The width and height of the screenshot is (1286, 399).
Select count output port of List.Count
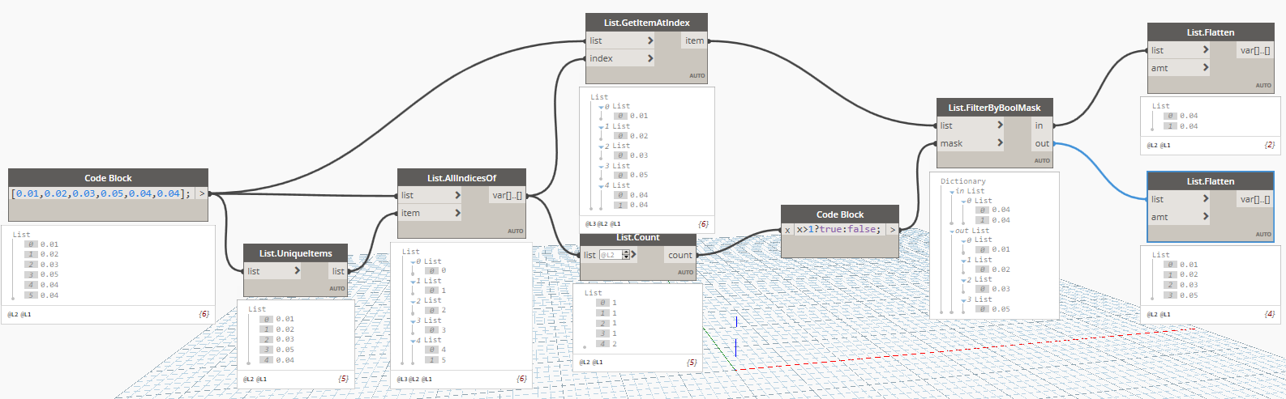coord(679,255)
